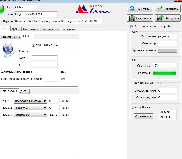Disable the Включить ЕГТС checkbox

[x=33, y=44]
